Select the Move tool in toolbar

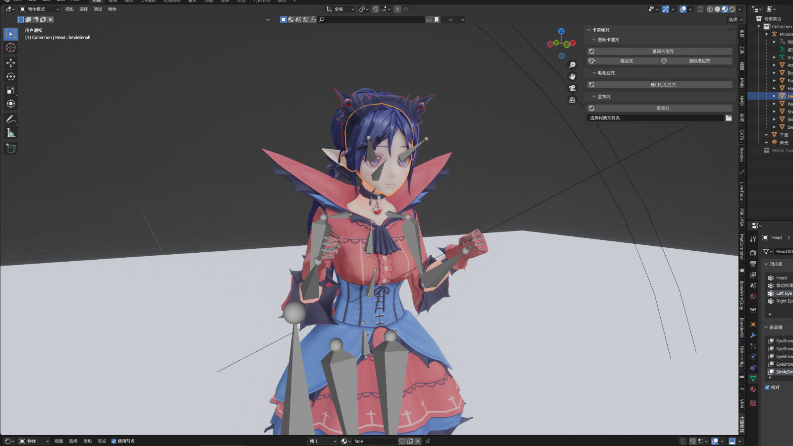pyautogui.click(x=10, y=62)
